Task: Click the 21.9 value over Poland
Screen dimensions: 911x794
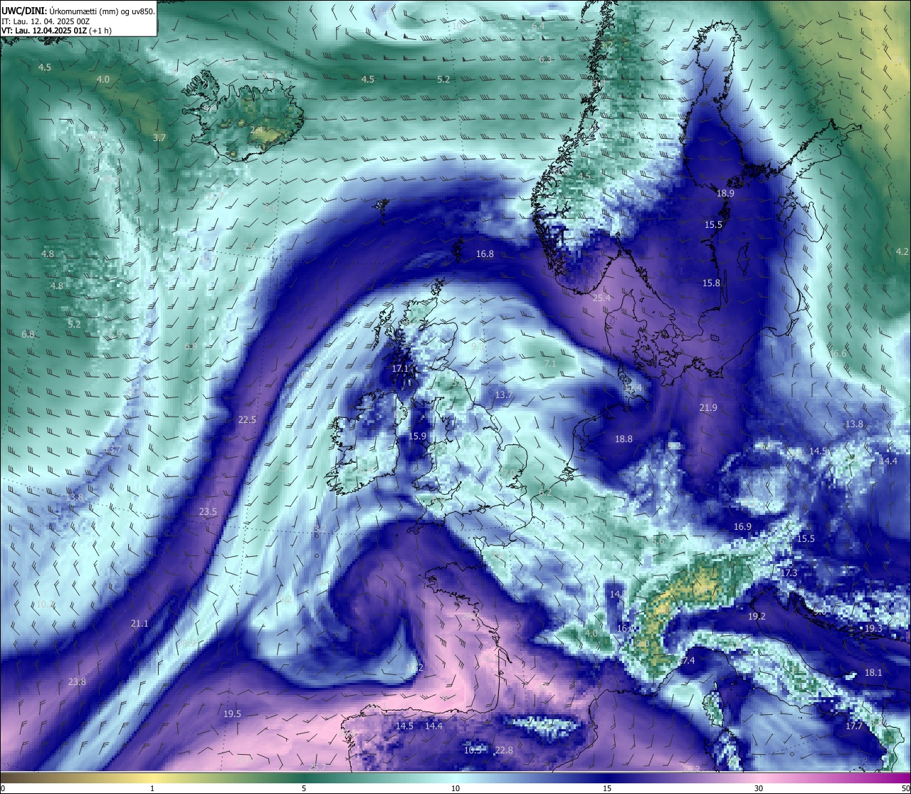Action: tap(708, 407)
